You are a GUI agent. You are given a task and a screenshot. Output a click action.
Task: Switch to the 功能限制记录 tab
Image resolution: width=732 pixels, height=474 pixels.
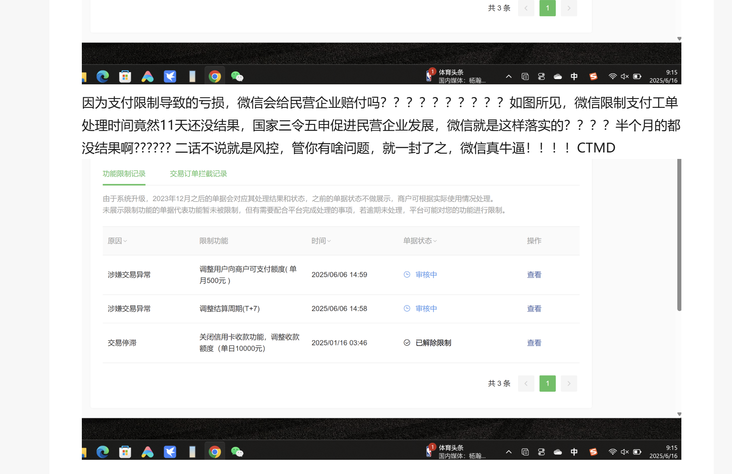coord(124,174)
